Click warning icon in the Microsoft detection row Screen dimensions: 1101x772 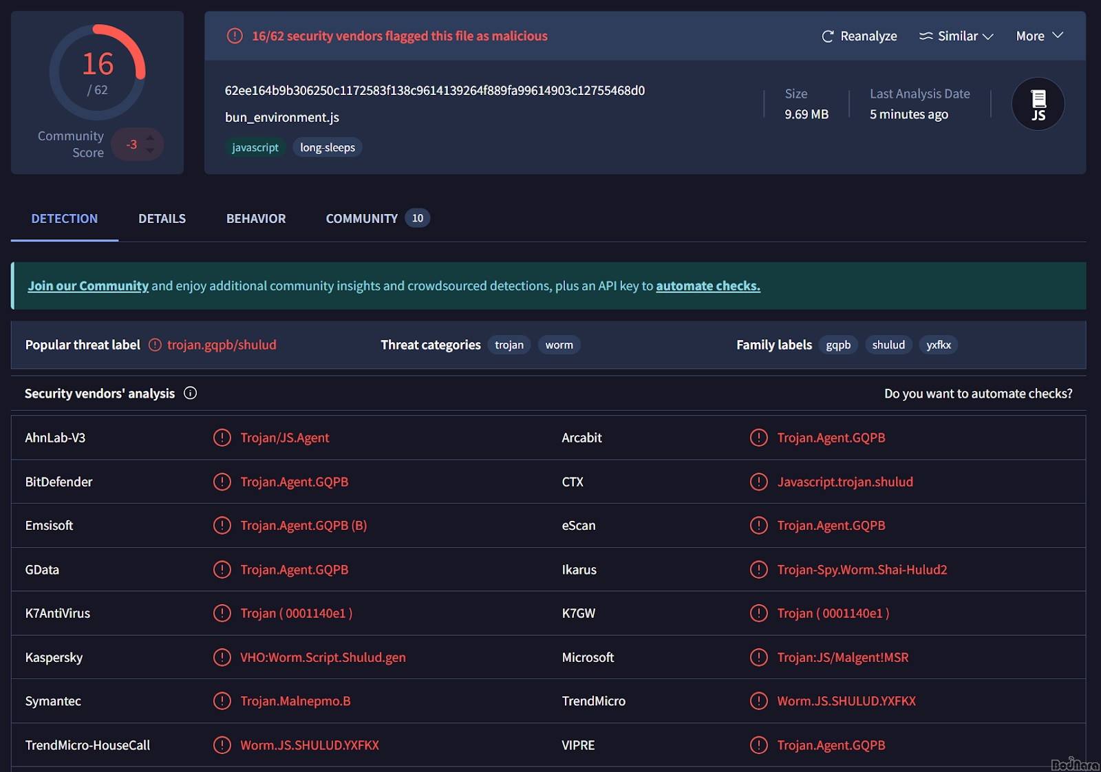tap(758, 657)
